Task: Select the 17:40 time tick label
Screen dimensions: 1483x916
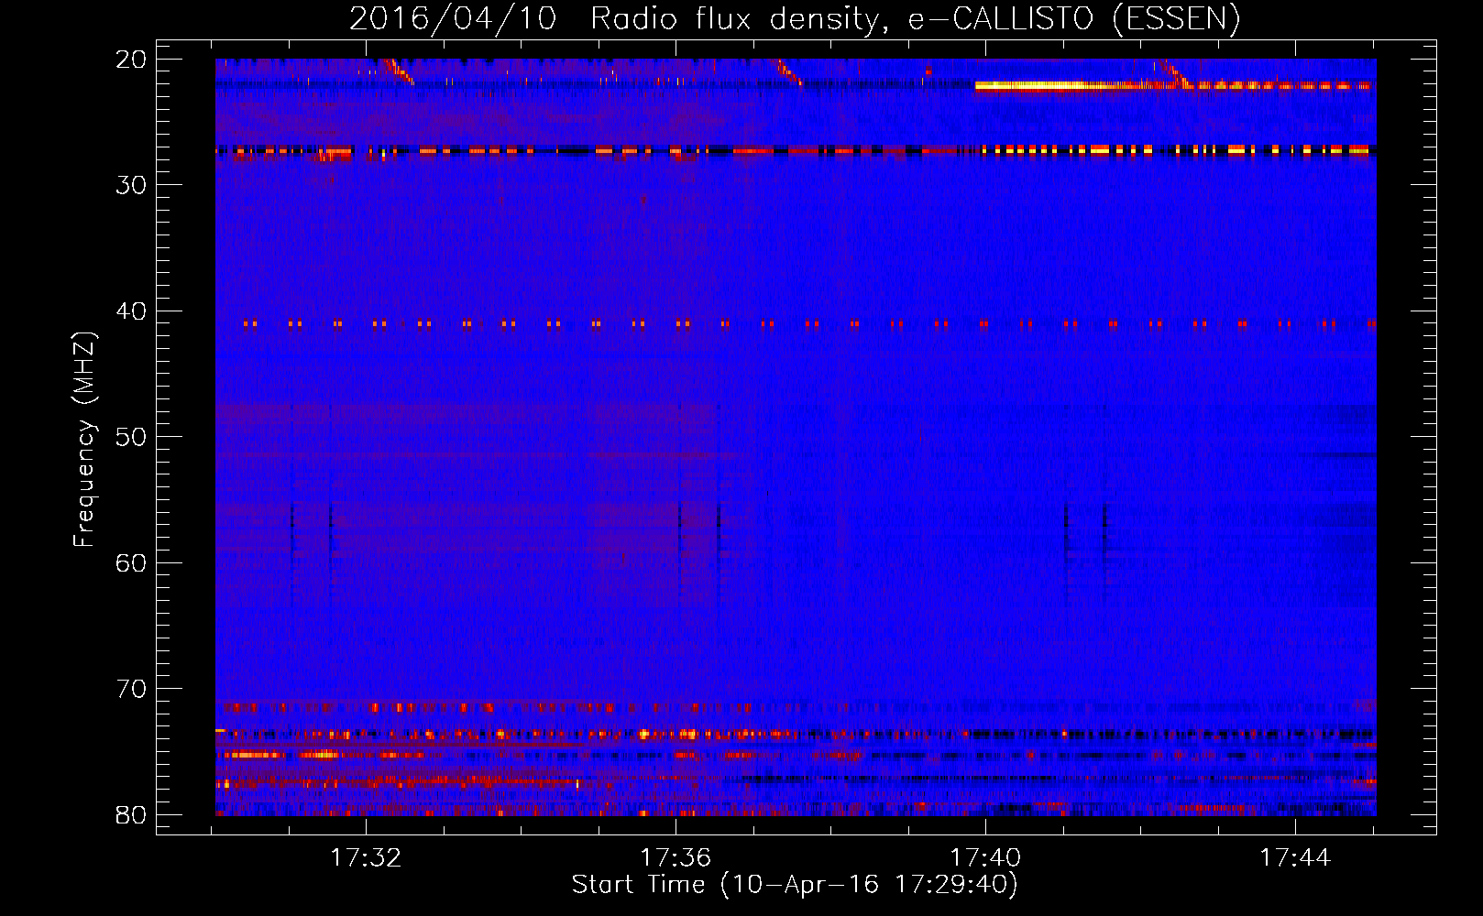Action: [985, 858]
